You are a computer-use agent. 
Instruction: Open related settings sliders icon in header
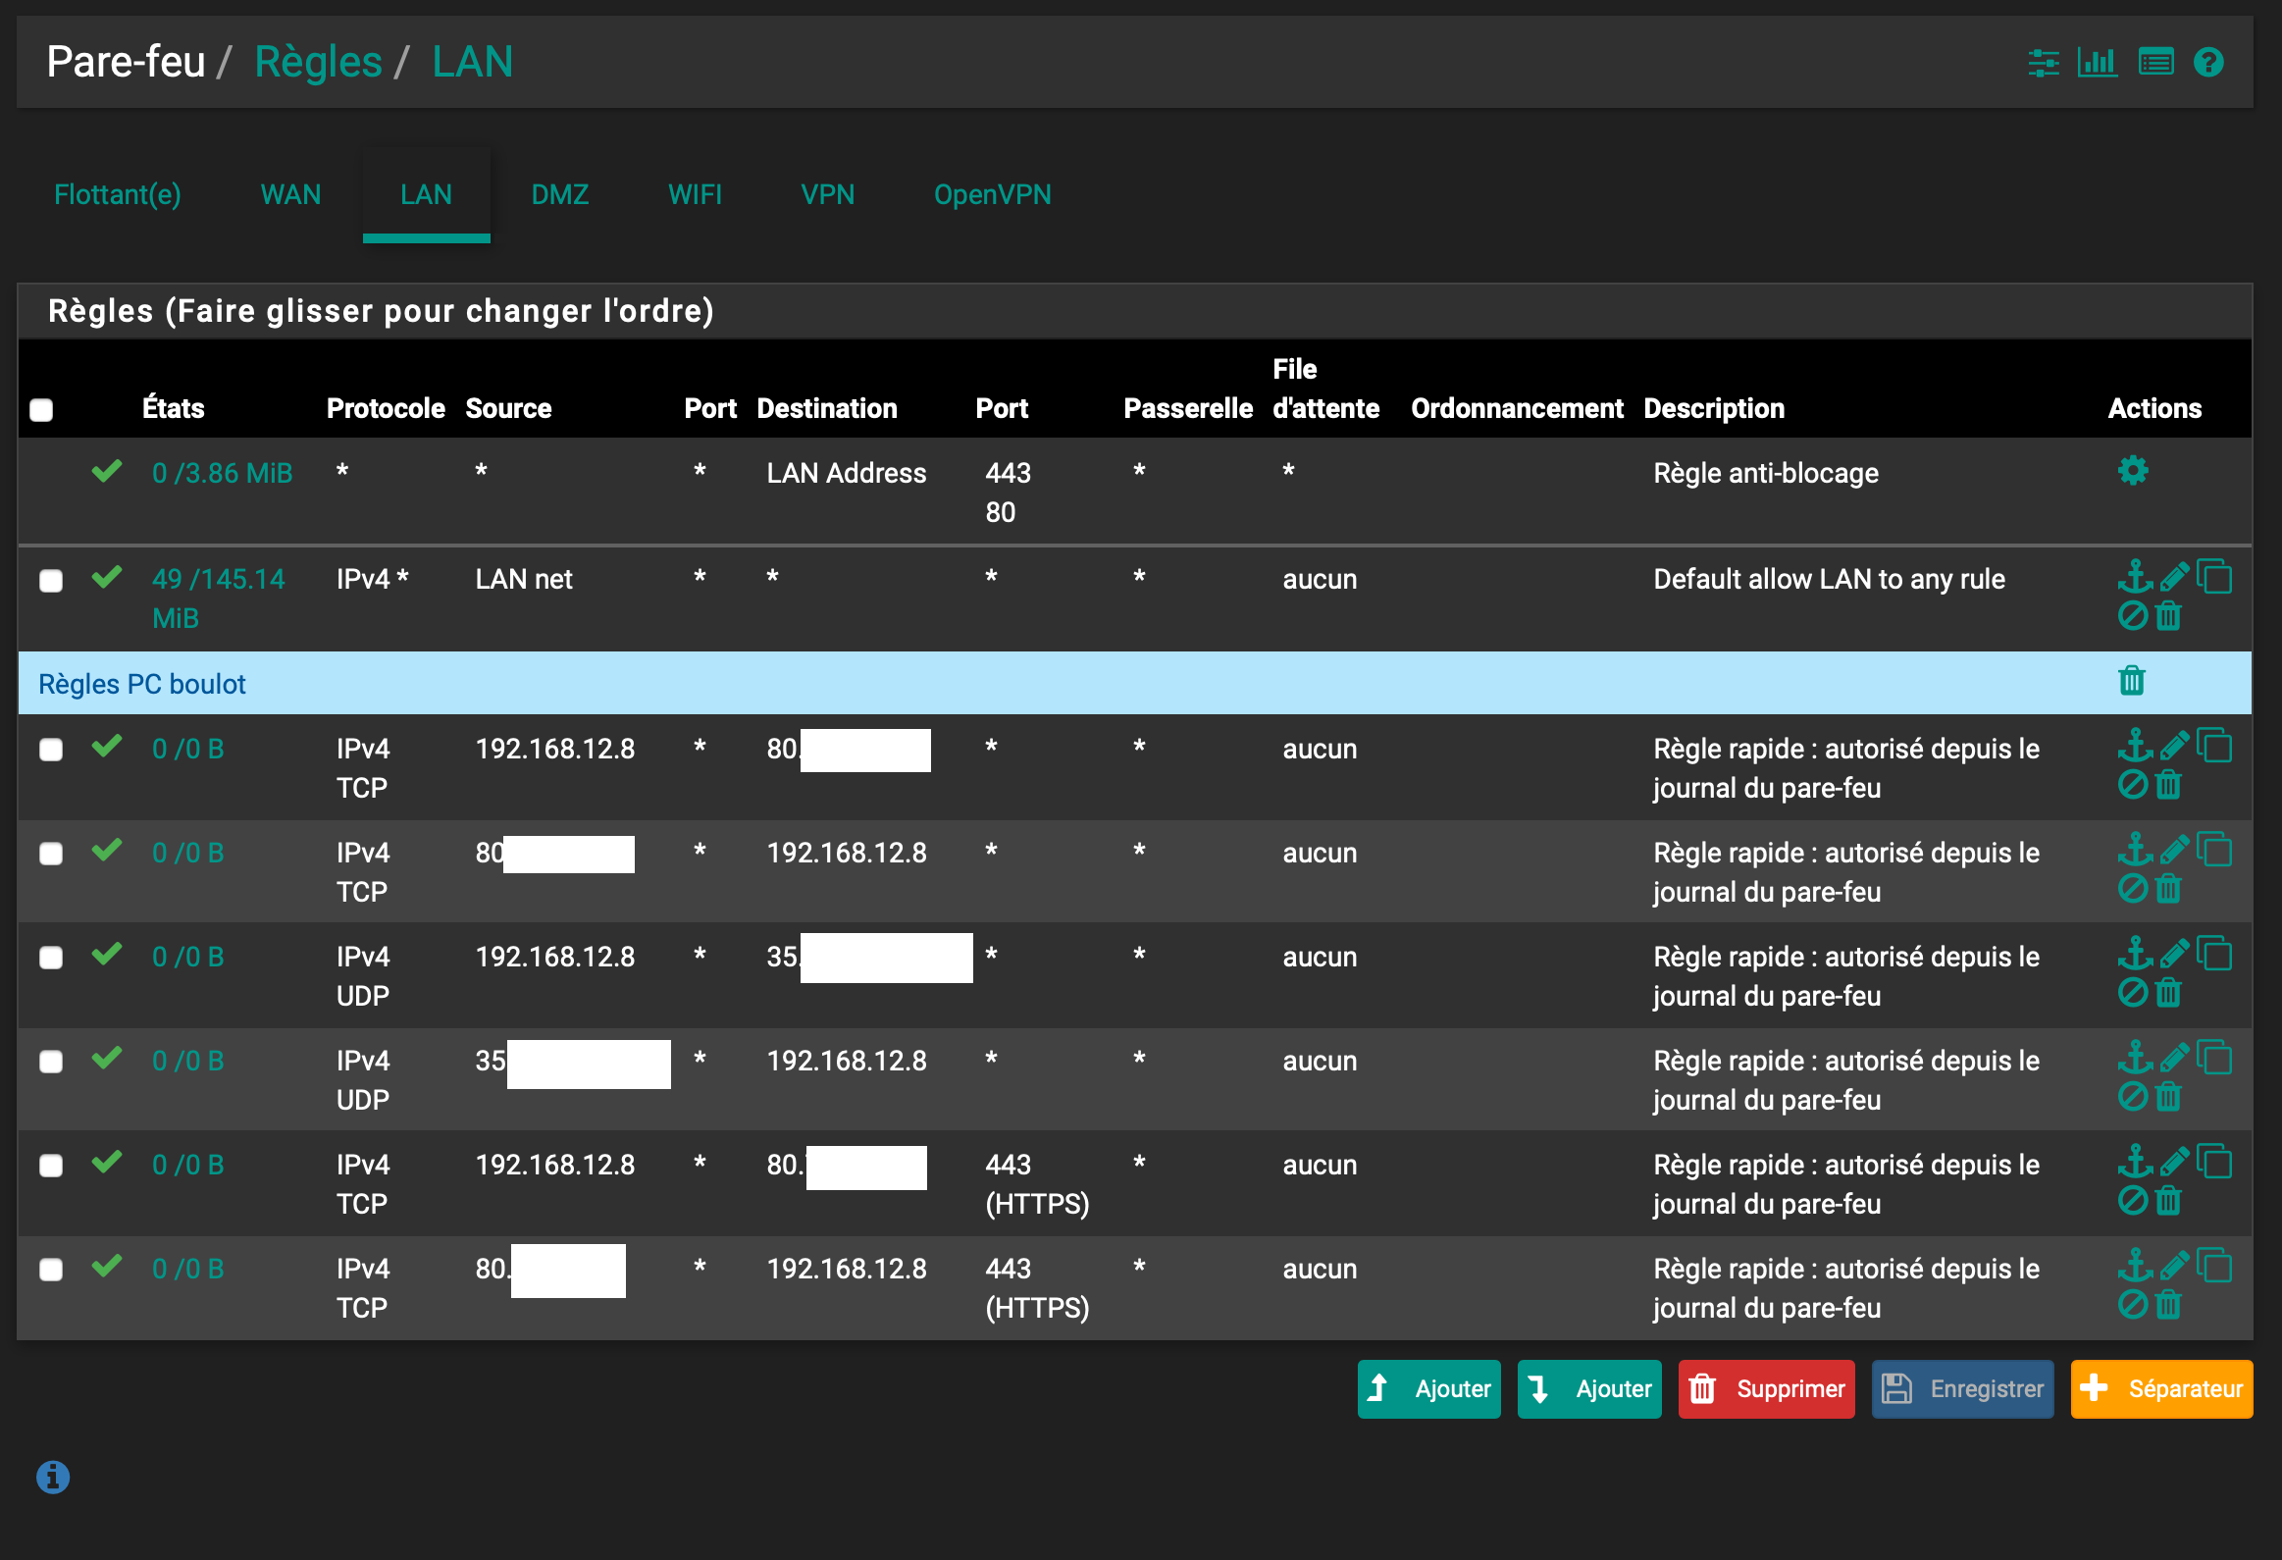(2044, 63)
